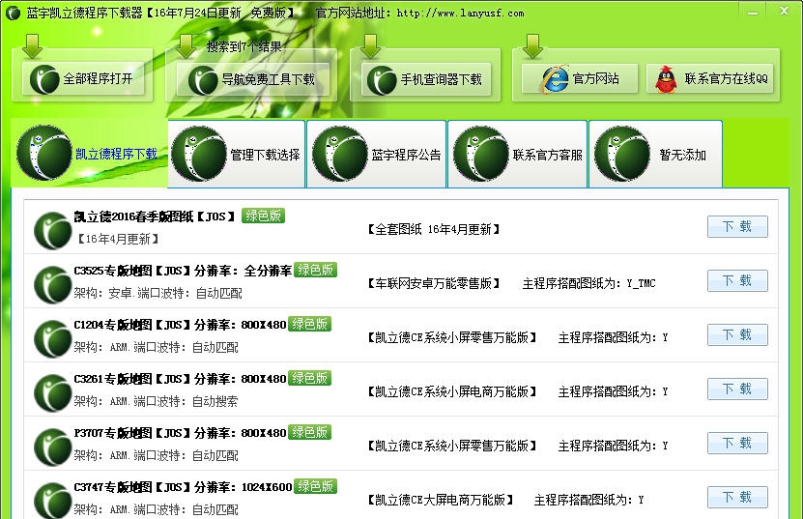Click the app logo in the title bar
Screen dimensions: 803x519
(x=12, y=13)
